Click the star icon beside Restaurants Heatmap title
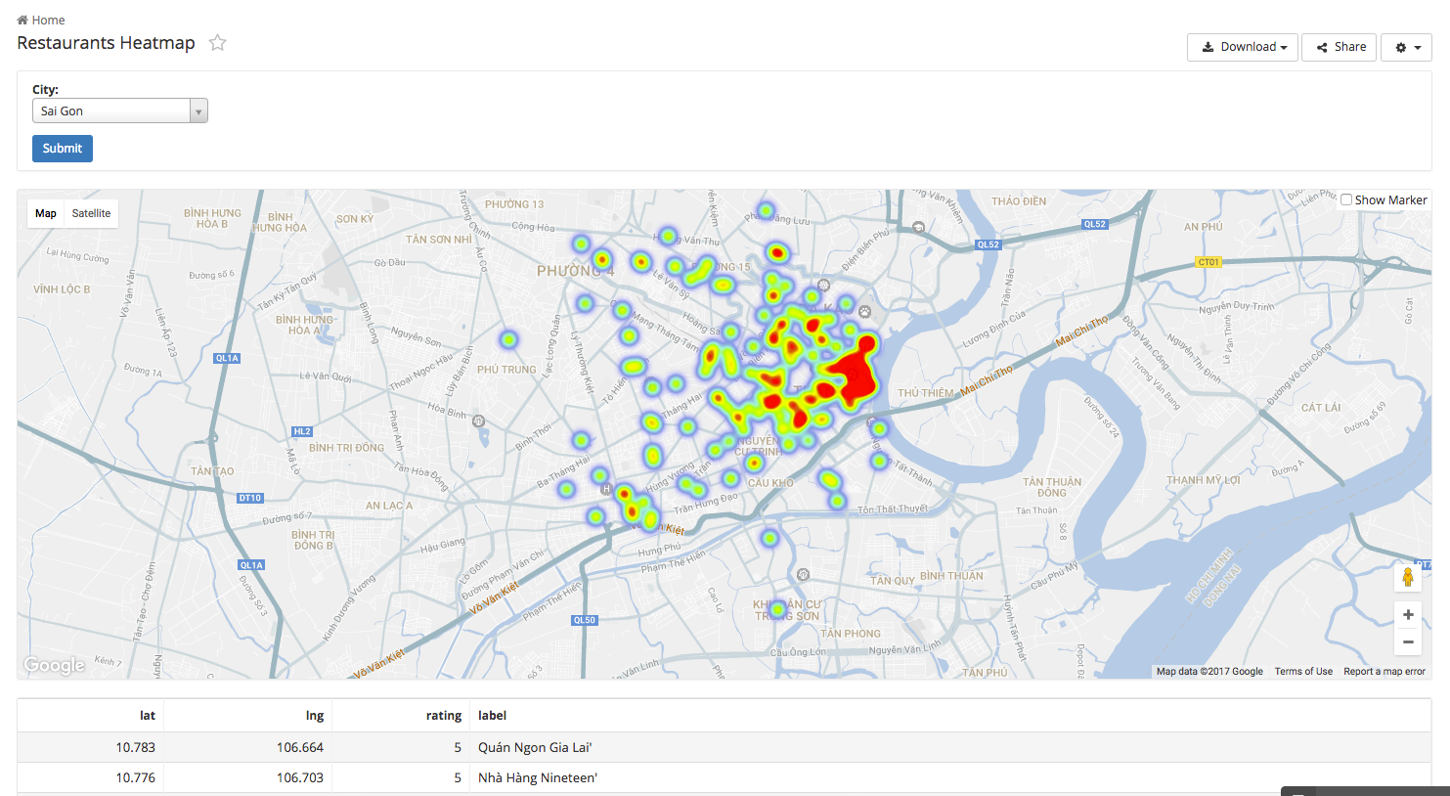Viewport: 1450px width, 796px height. [217, 42]
